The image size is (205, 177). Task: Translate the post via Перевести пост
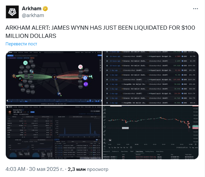(21, 44)
